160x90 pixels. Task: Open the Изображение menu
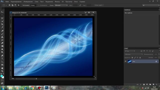tap(28, 2)
